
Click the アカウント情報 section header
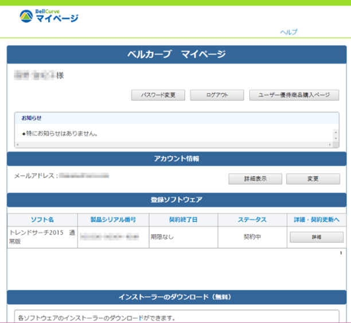click(x=177, y=159)
